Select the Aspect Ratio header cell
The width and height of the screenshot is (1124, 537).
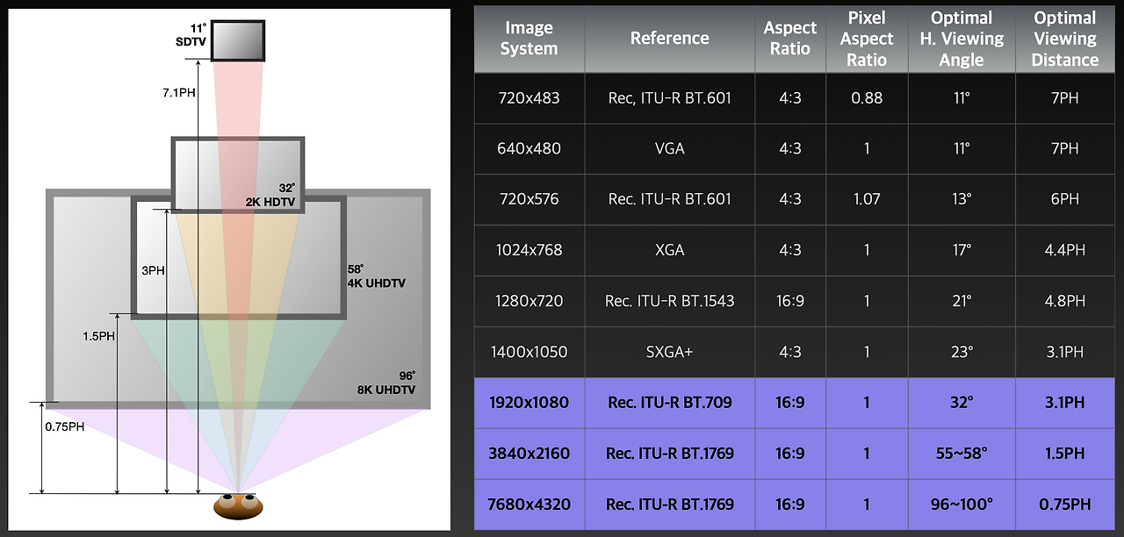coord(790,39)
